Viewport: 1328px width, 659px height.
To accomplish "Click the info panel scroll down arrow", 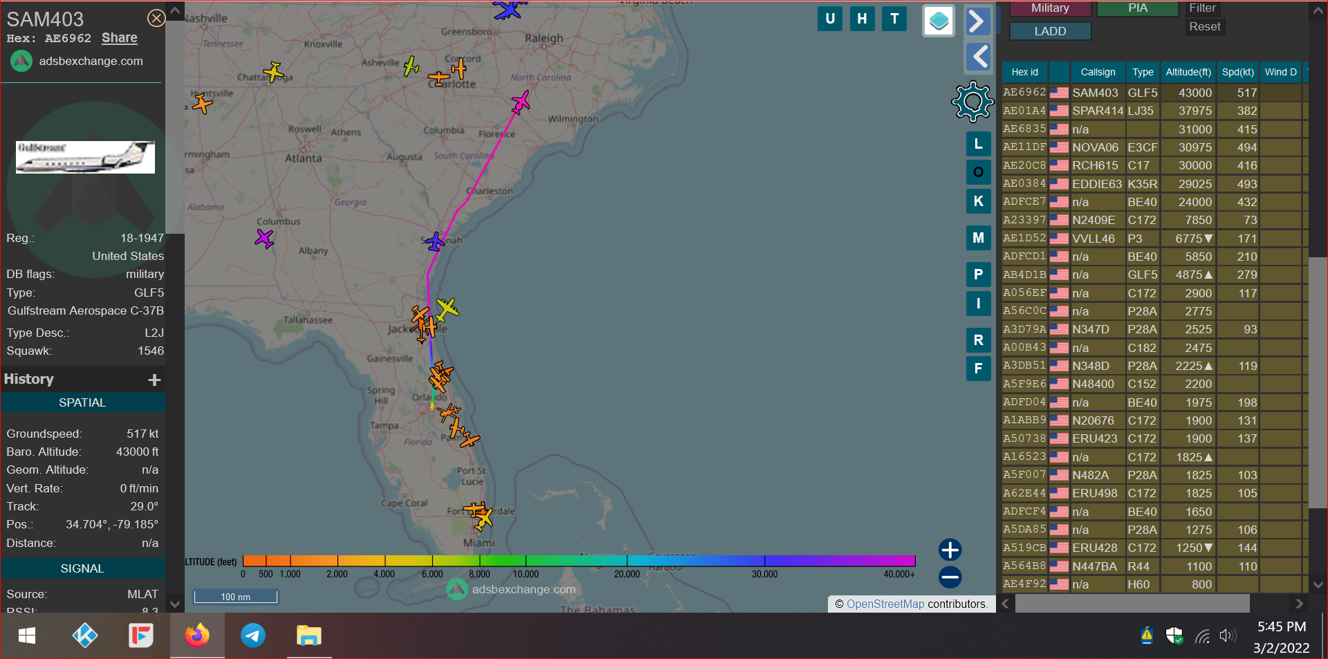I will (x=175, y=603).
